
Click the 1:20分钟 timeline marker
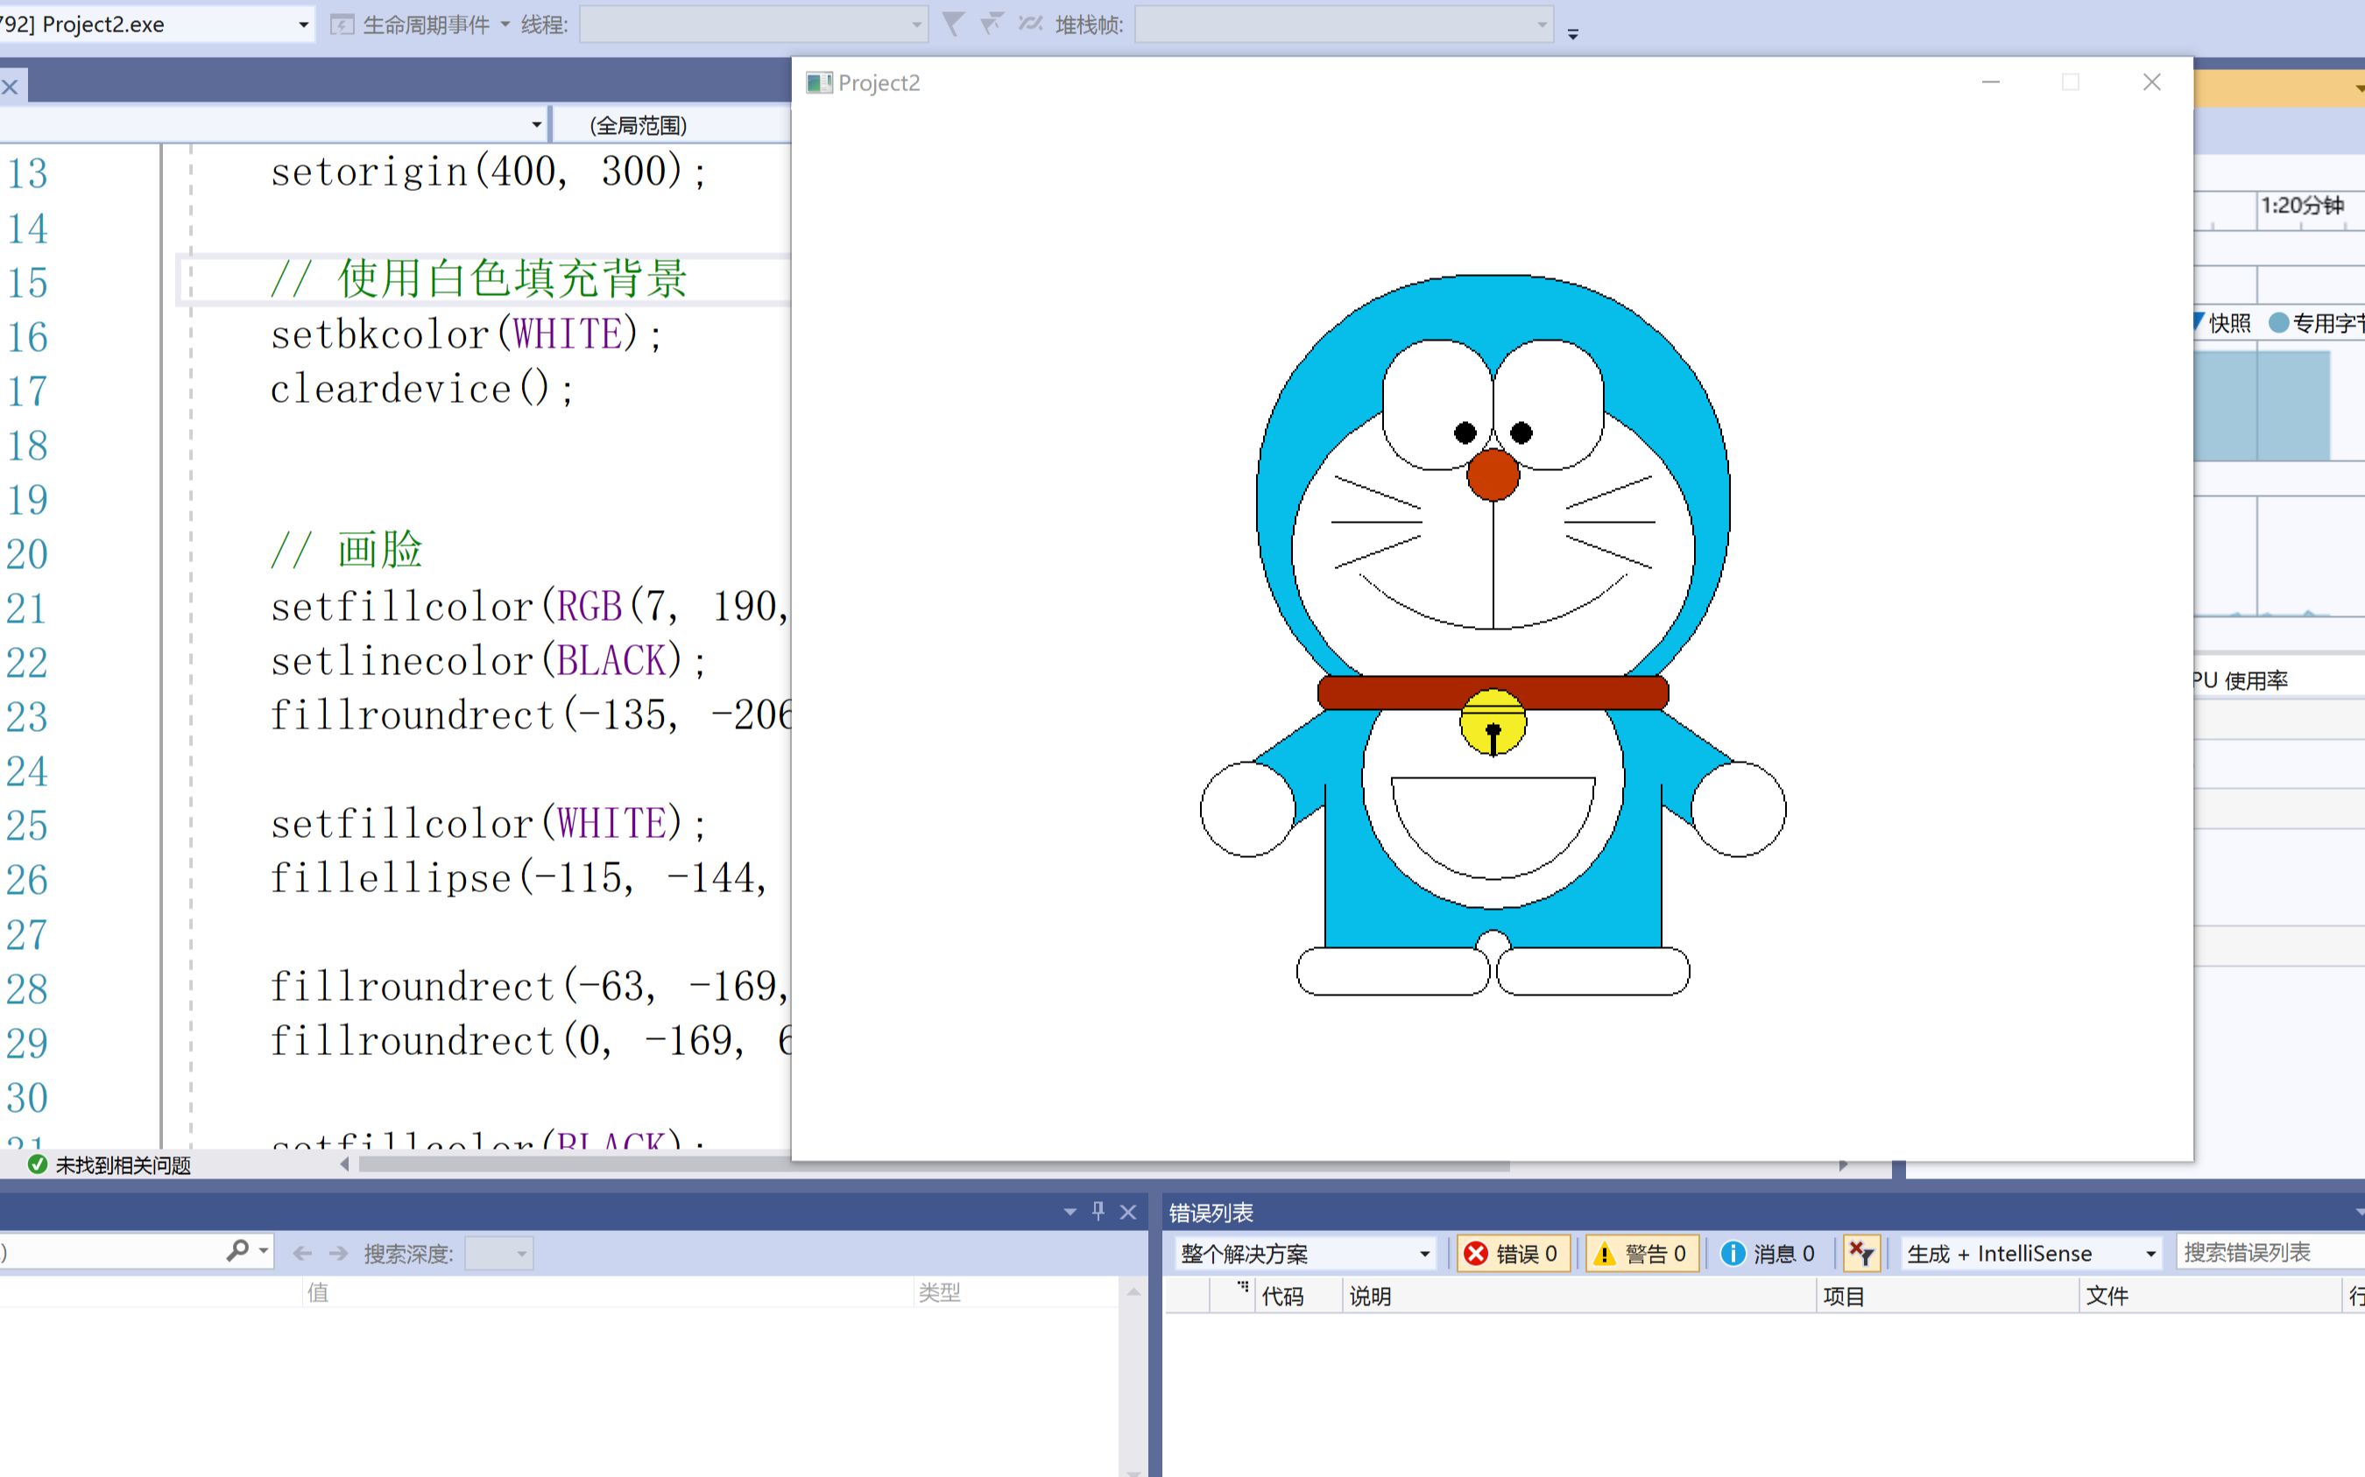tap(2301, 205)
